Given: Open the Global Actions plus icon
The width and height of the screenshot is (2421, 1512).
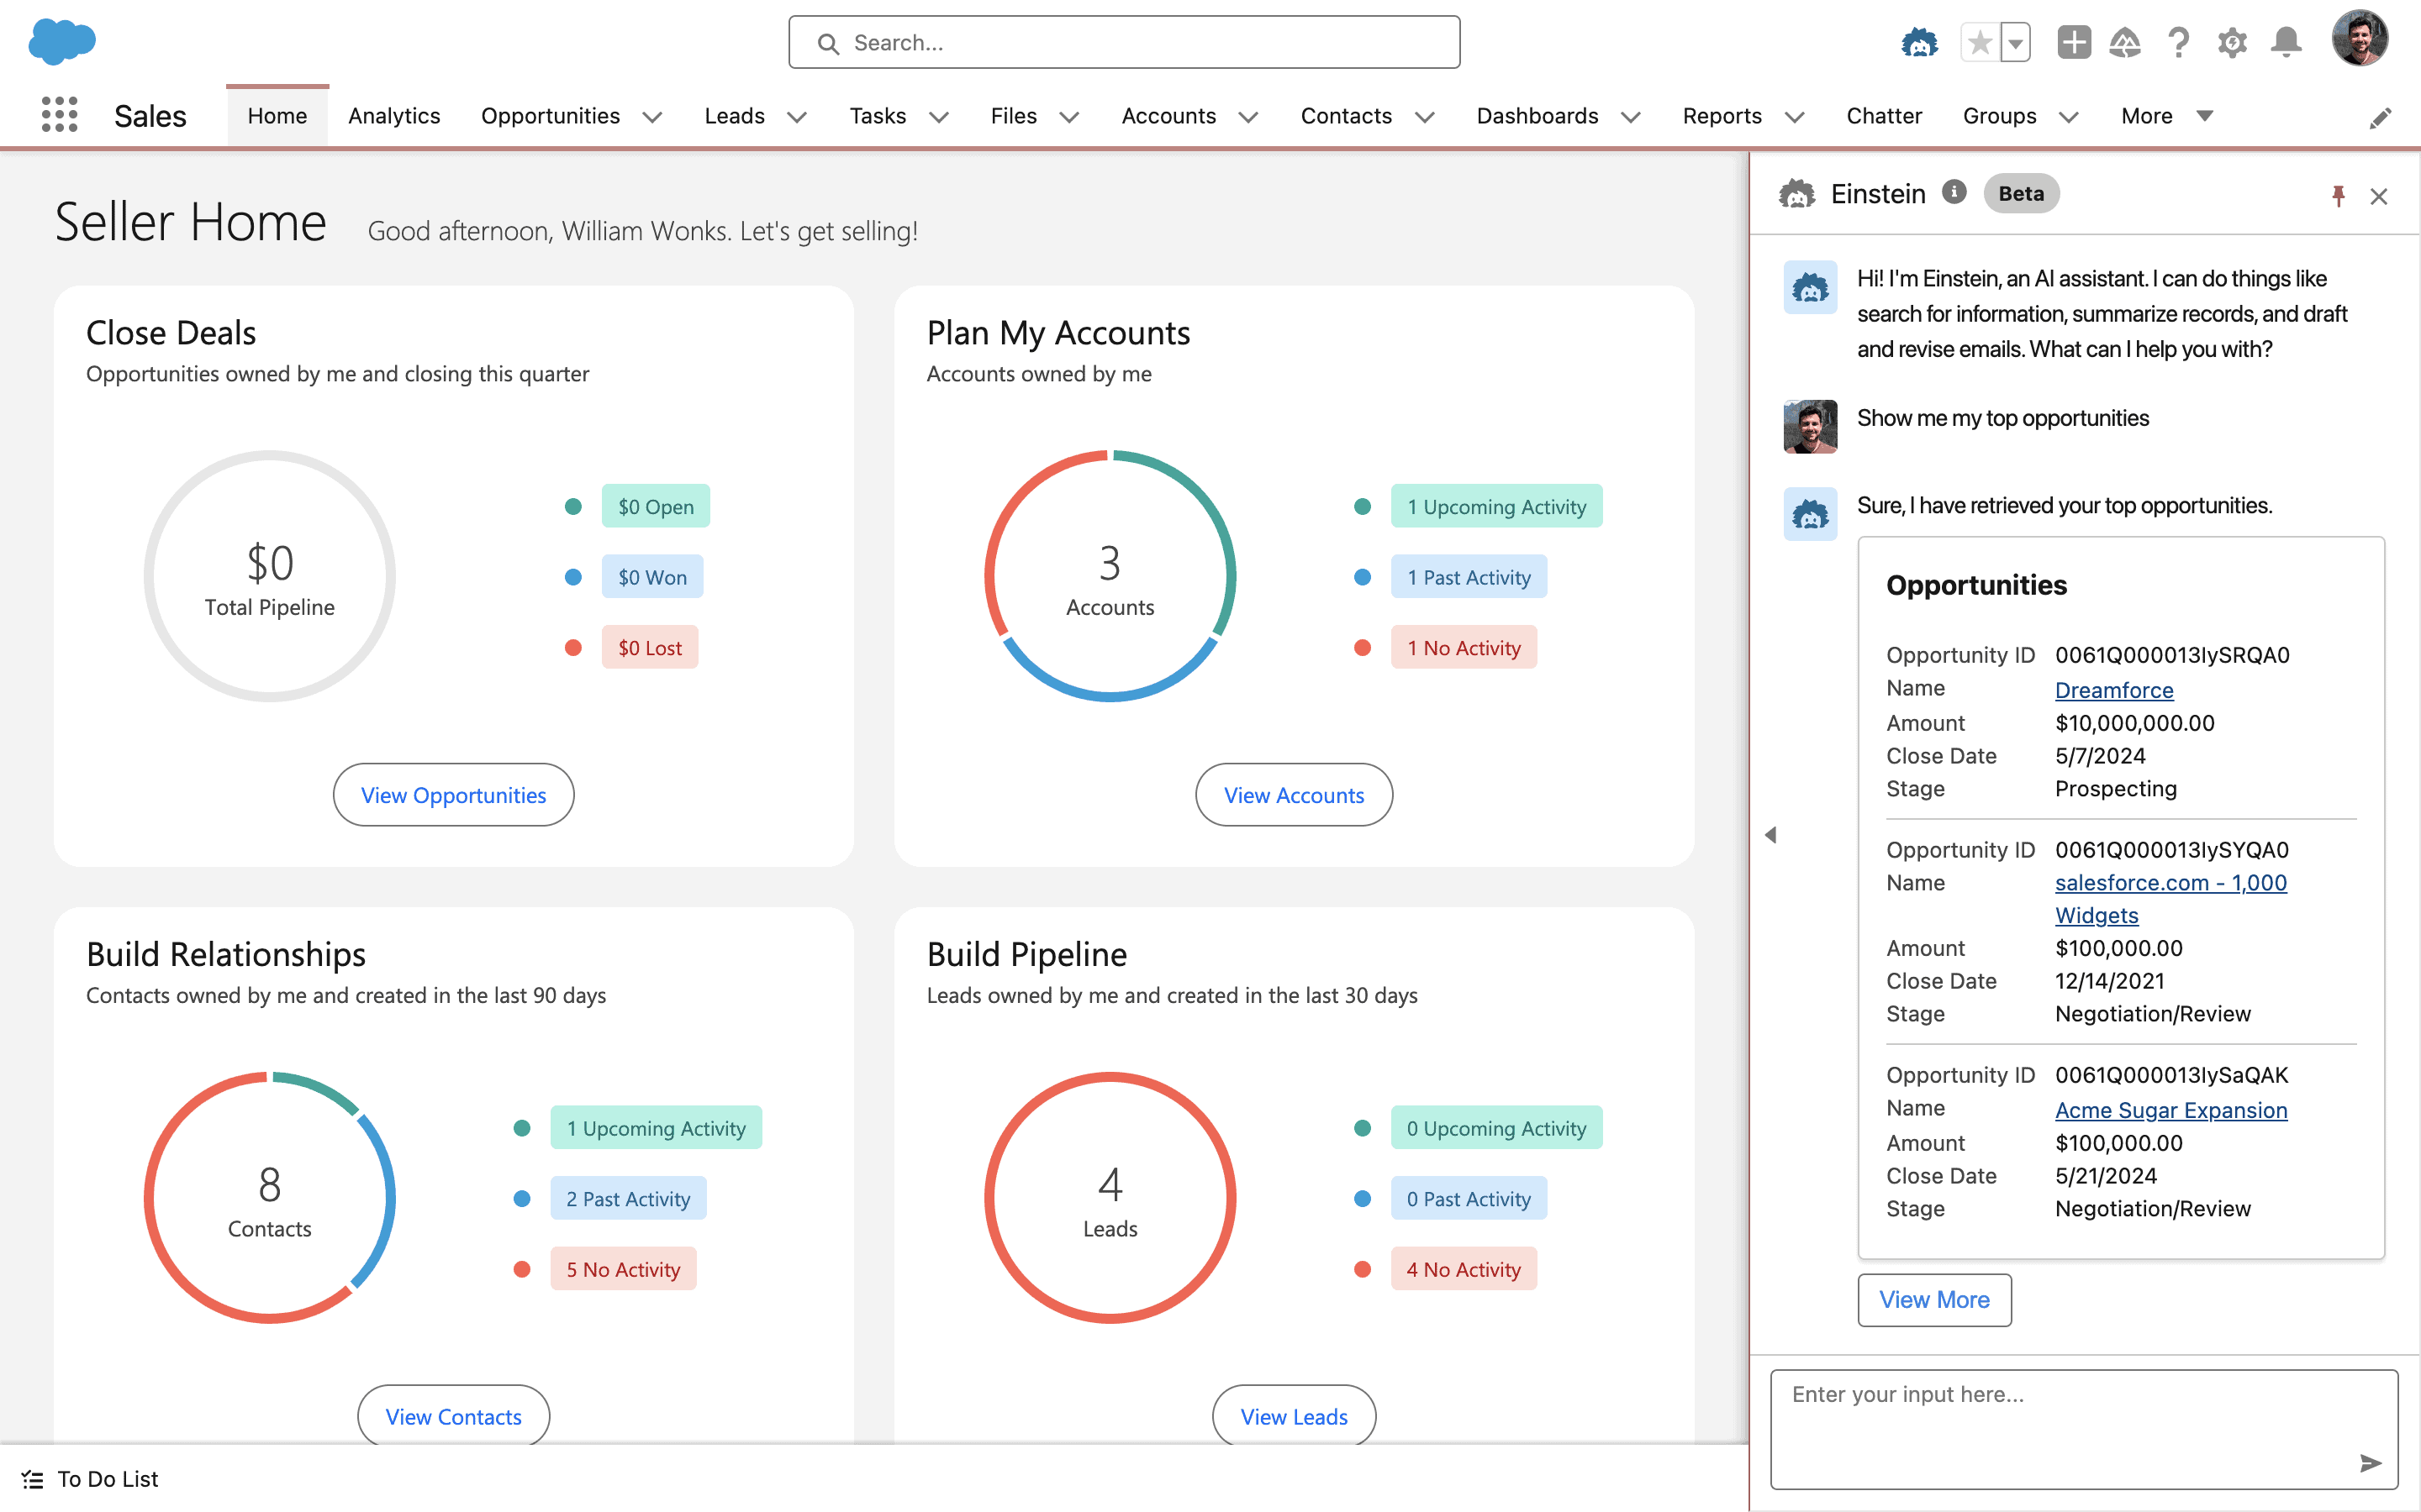Looking at the screenshot, I should 2074,43.
